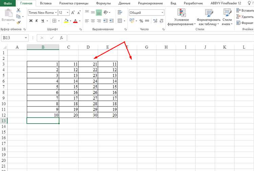Click the Wrap Text icon

click(x=120, y=12)
